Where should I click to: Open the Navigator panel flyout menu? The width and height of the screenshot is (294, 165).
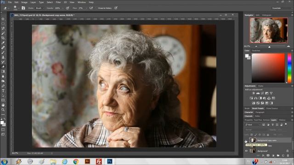[x=292, y=15]
